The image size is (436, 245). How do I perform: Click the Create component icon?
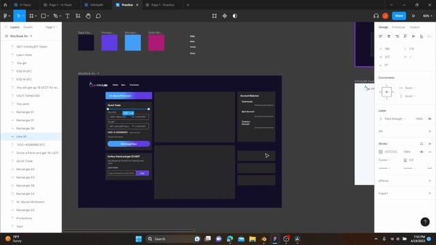[225, 16]
